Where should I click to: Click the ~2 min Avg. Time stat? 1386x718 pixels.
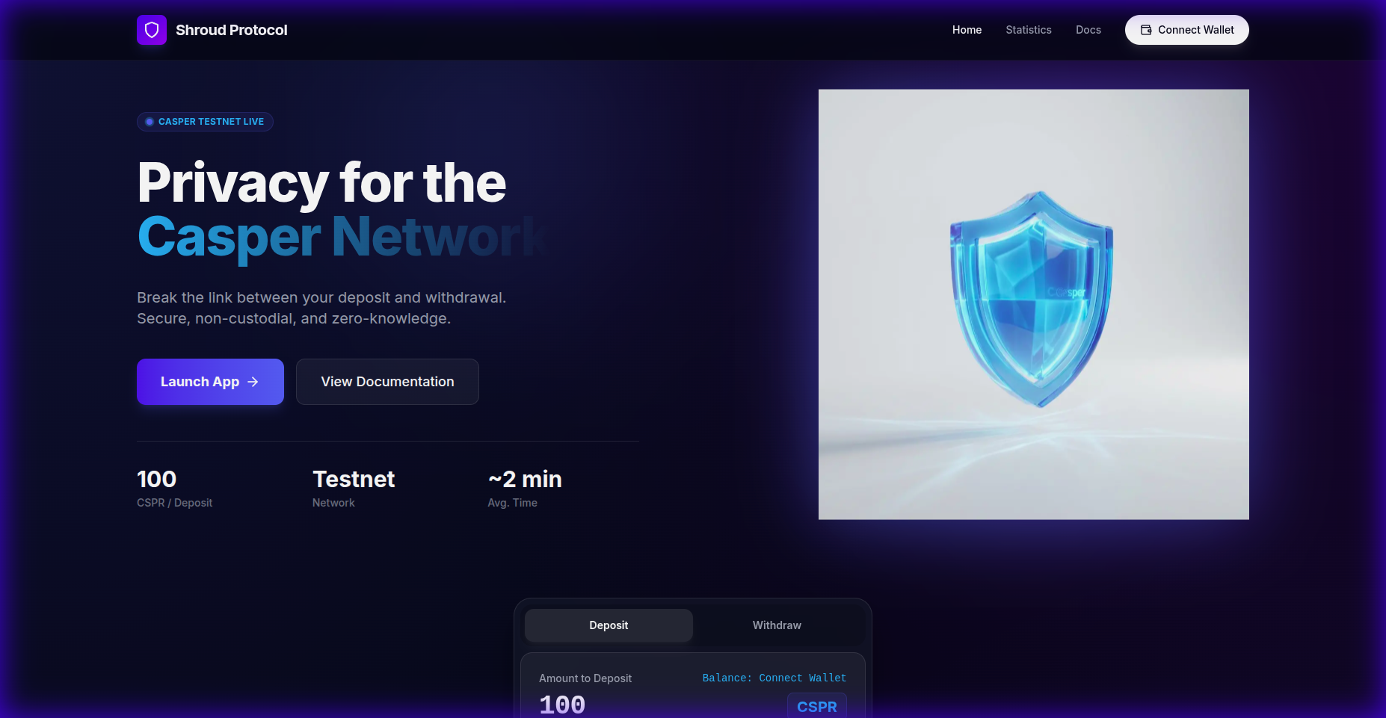[525, 489]
